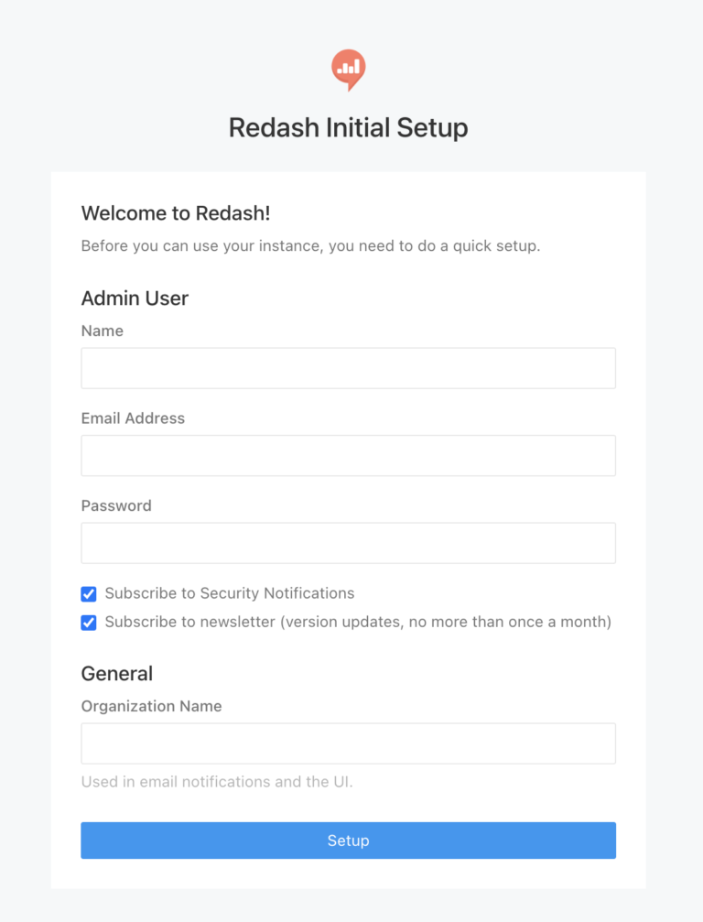
Task: Click the Password field label
Action: click(115, 505)
